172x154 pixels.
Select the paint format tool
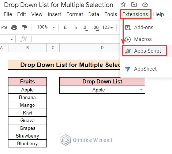[25, 27]
